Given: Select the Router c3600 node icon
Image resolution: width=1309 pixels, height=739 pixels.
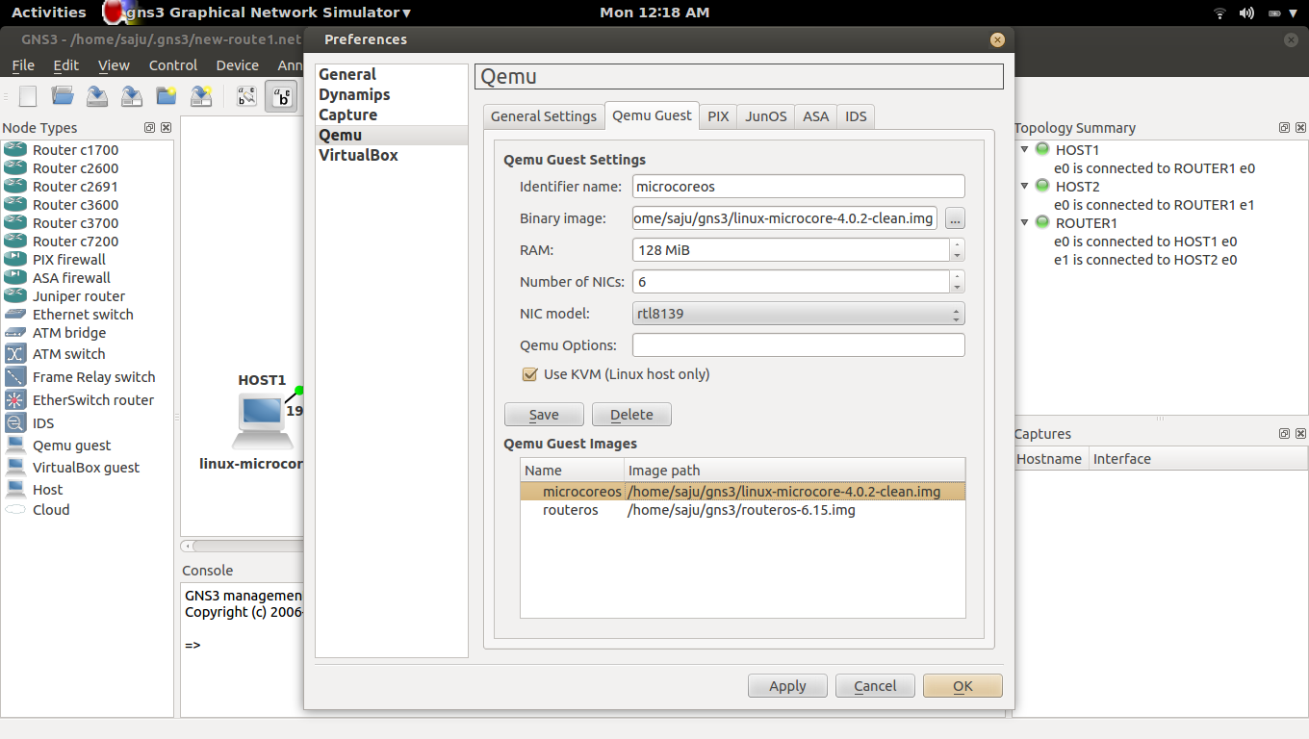Looking at the screenshot, I should click(15, 205).
